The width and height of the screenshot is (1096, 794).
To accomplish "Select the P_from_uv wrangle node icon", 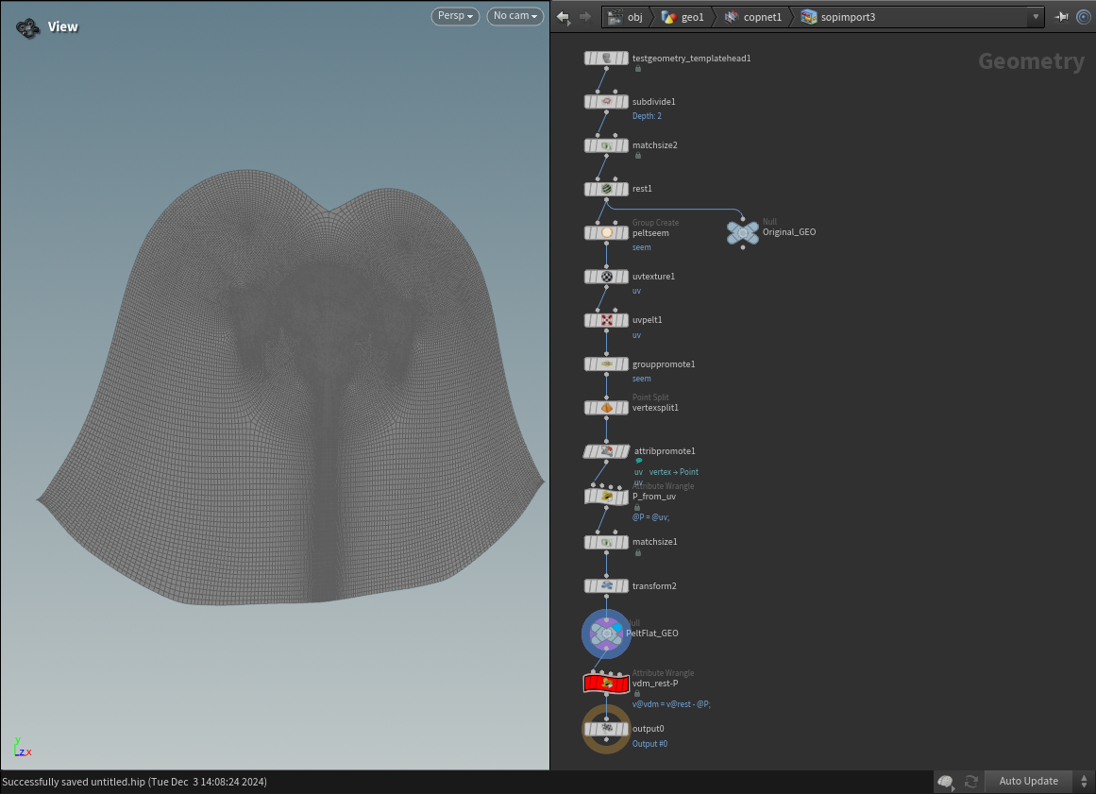I will tap(606, 497).
